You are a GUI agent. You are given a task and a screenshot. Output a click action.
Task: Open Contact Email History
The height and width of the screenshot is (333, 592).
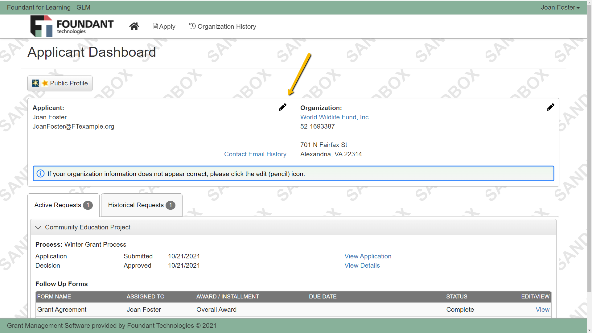(x=255, y=154)
